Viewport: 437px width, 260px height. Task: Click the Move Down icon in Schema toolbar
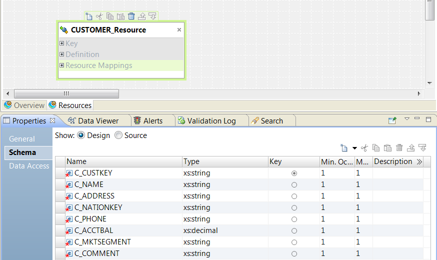422,148
